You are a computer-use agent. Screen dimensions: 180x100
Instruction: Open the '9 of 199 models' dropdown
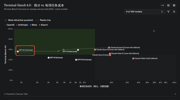click(x=145, y=12)
